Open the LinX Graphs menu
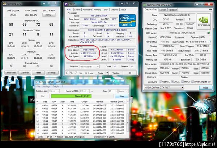The width and height of the screenshot is (217, 148). [56, 86]
